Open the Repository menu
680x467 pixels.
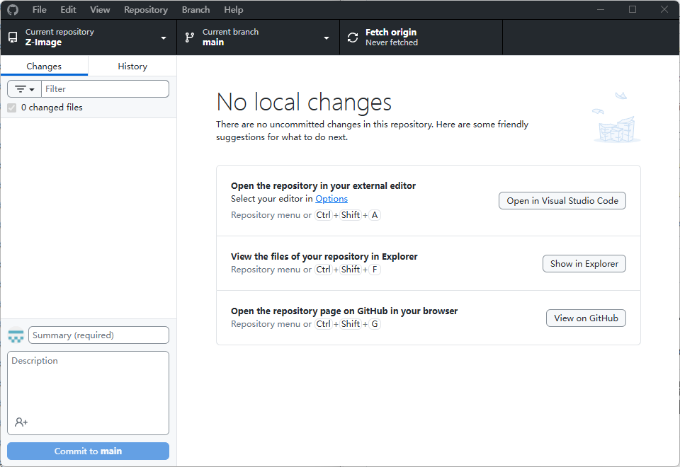(x=145, y=10)
